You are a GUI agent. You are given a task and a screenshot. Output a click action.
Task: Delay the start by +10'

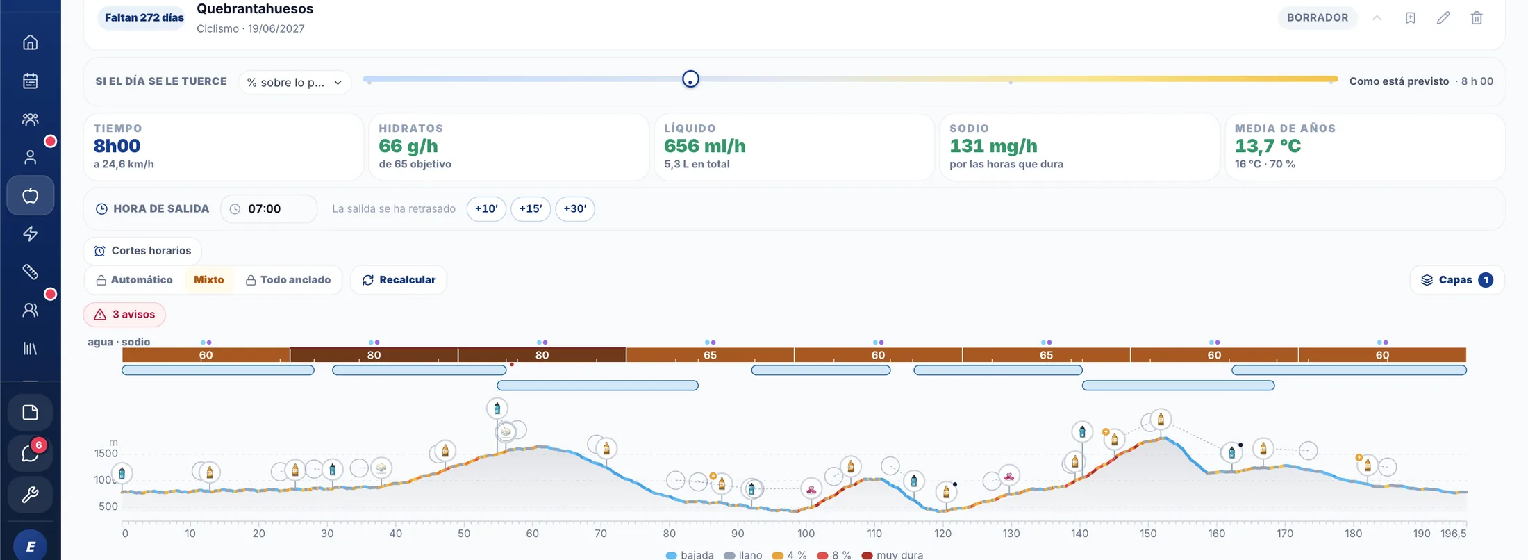(x=486, y=208)
